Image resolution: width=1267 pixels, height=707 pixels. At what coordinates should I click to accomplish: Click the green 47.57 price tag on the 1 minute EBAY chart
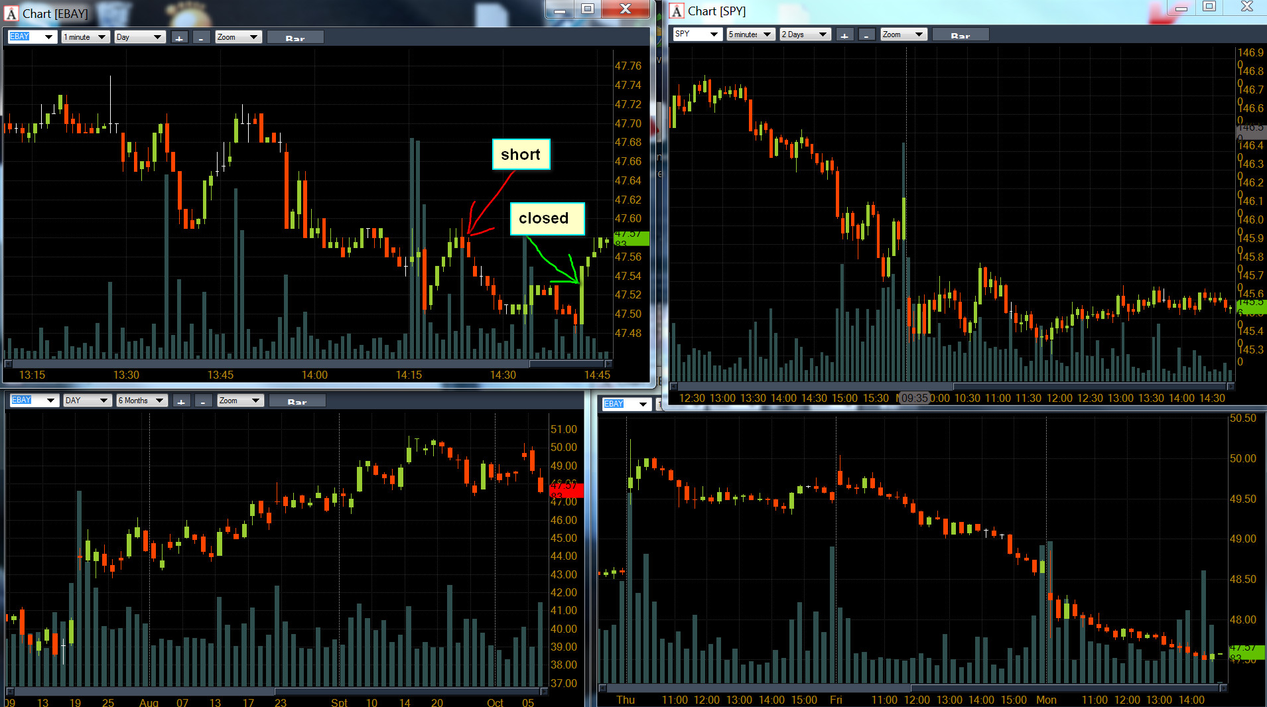coord(631,237)
